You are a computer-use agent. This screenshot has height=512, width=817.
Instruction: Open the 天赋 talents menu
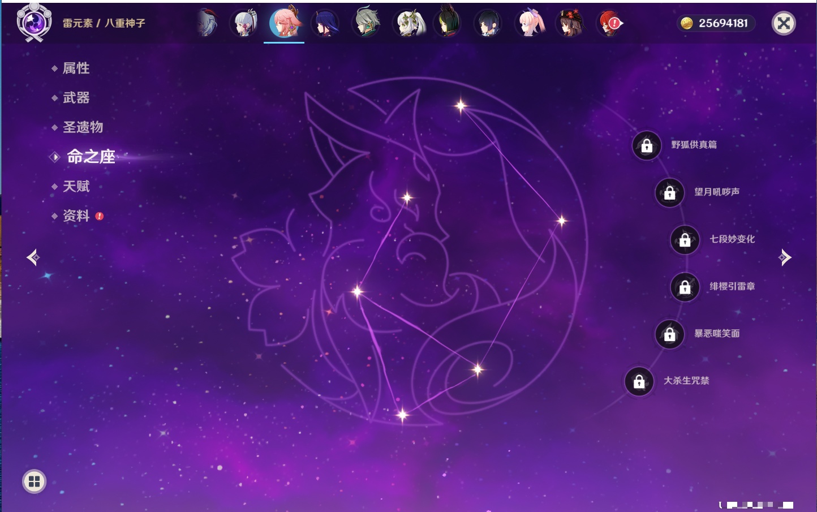click(76, 186)
